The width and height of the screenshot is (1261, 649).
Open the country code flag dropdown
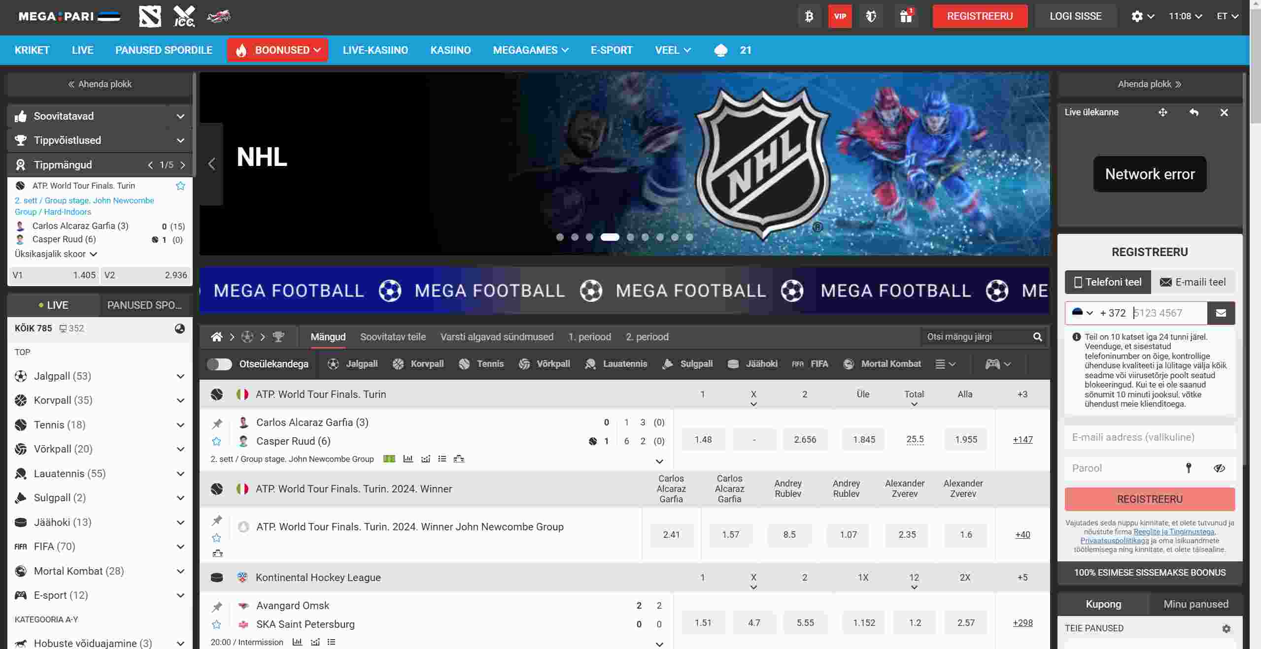(1083, 313)
